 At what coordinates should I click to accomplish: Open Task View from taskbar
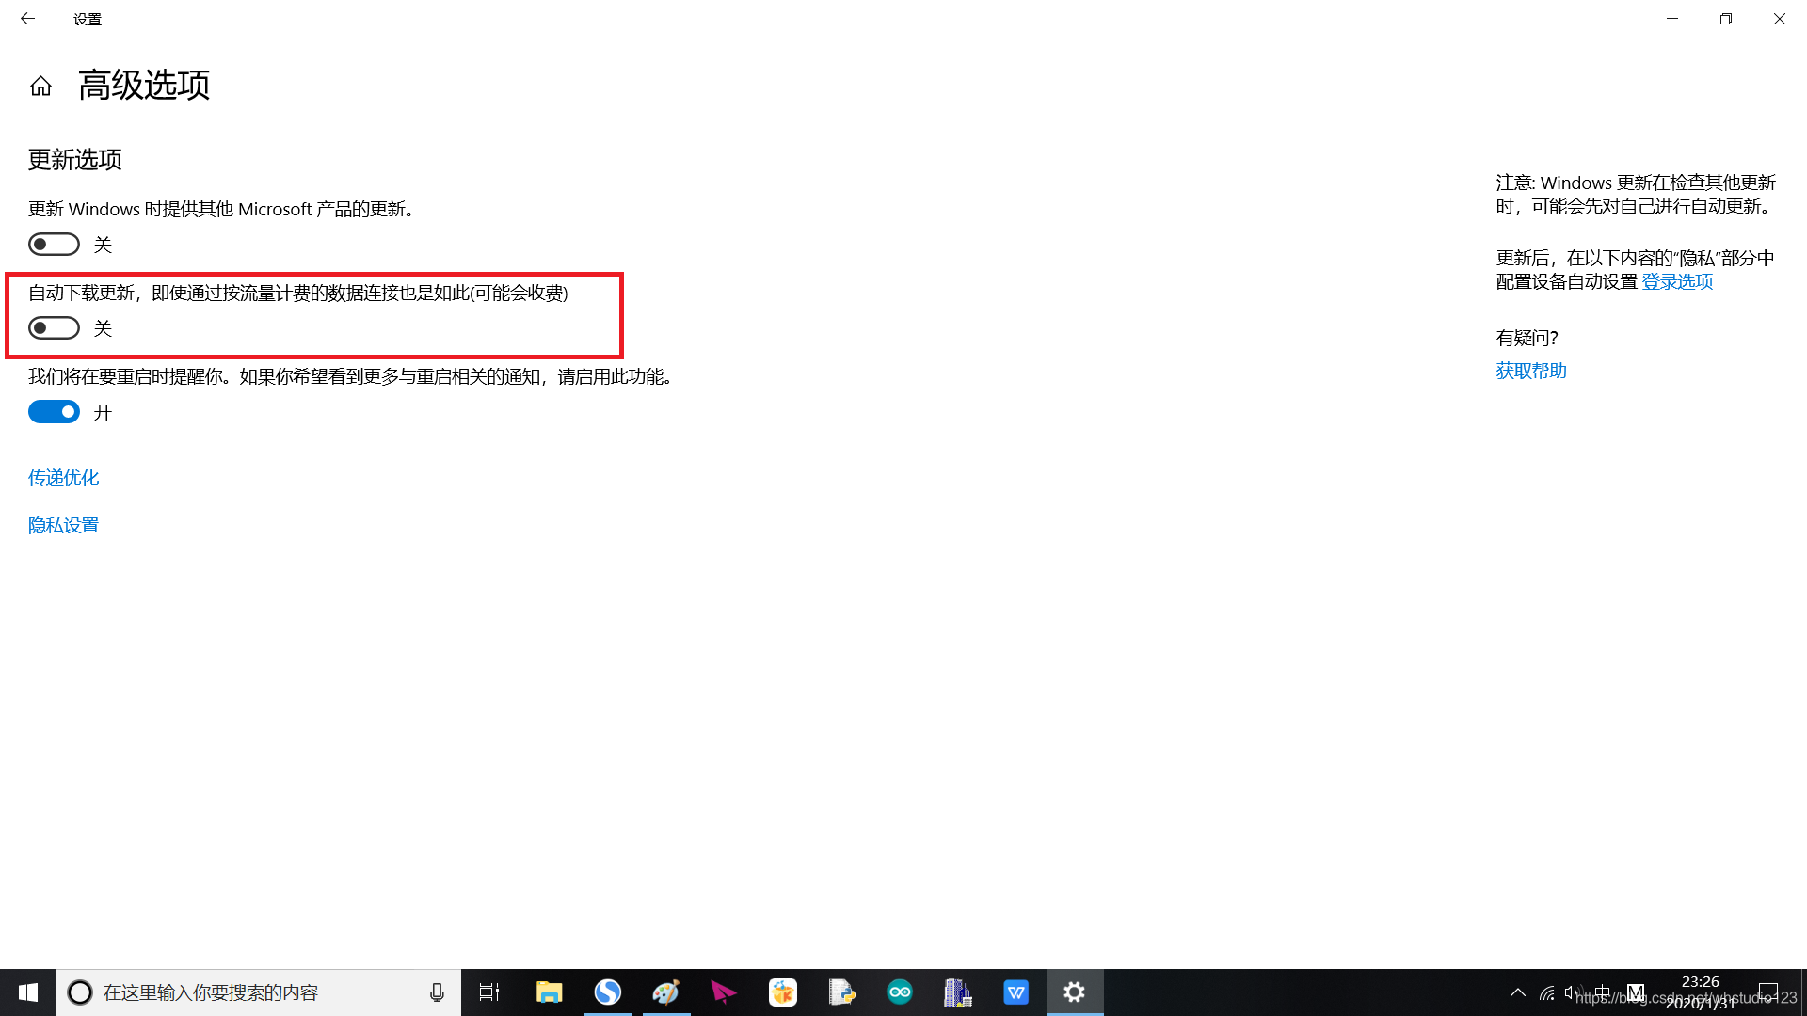[489, 992]
